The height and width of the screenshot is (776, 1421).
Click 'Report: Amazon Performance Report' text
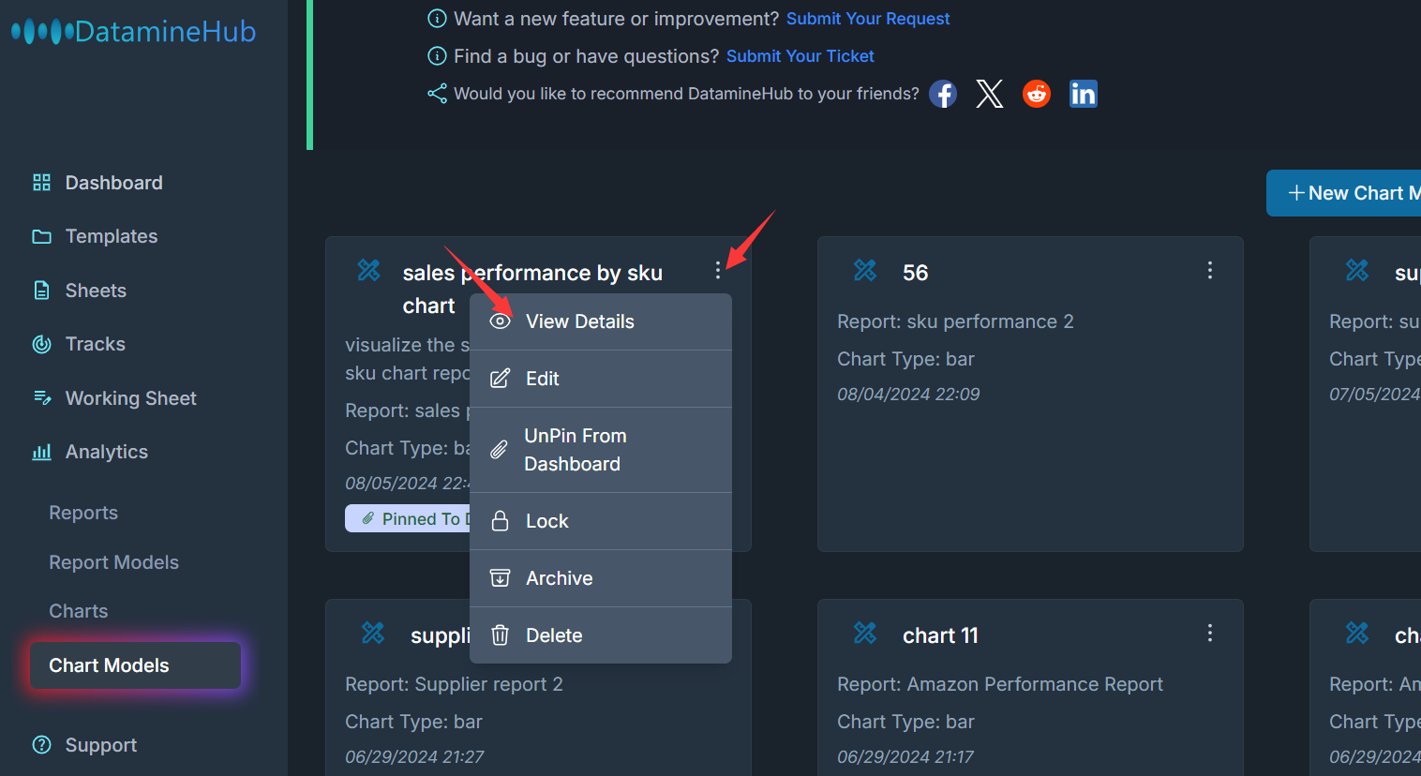(1000, 684)
